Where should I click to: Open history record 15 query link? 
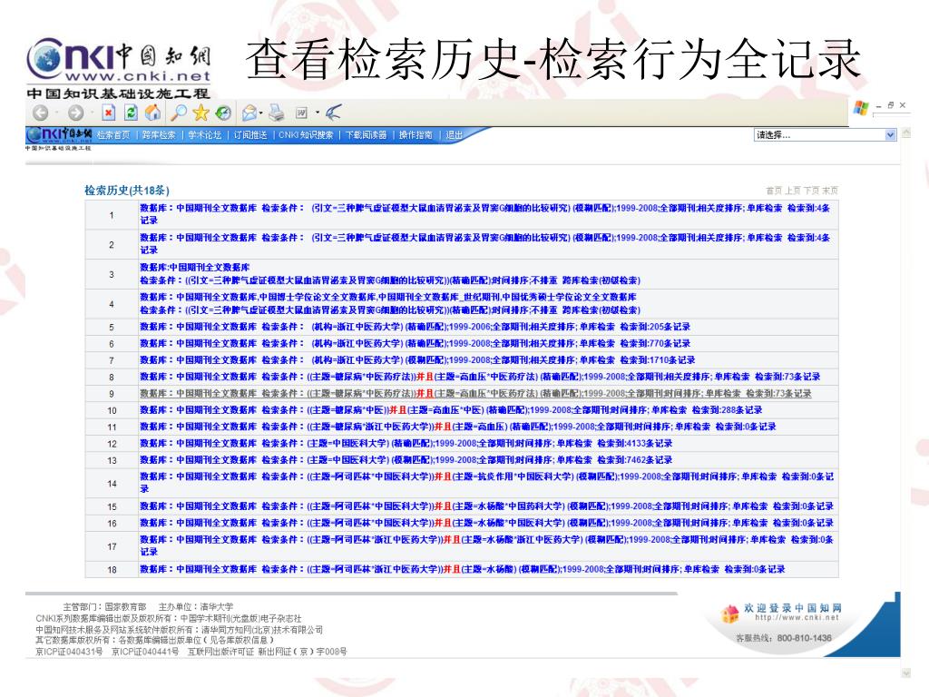[x=486, y=506]
